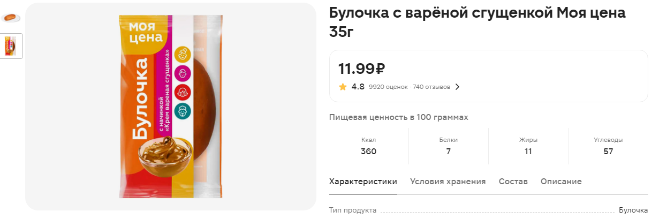Viewport: 667px width, 219px height.
Task: Click the 11.99₽ price
Action: [x=362, y=69]
